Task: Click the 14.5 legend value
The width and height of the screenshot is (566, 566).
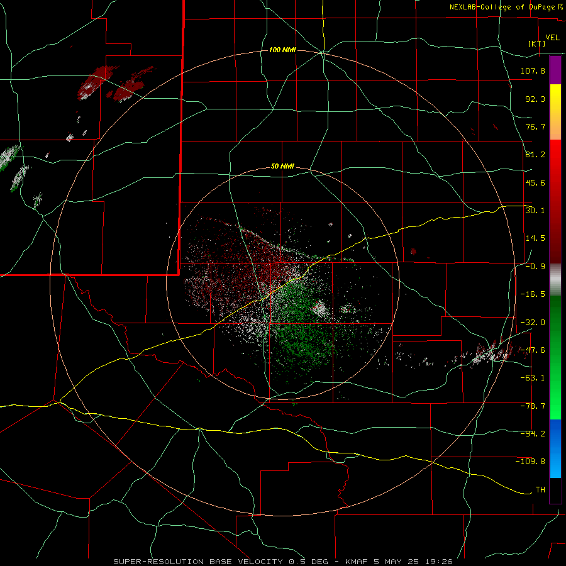Action: click(x=535, y=238)
